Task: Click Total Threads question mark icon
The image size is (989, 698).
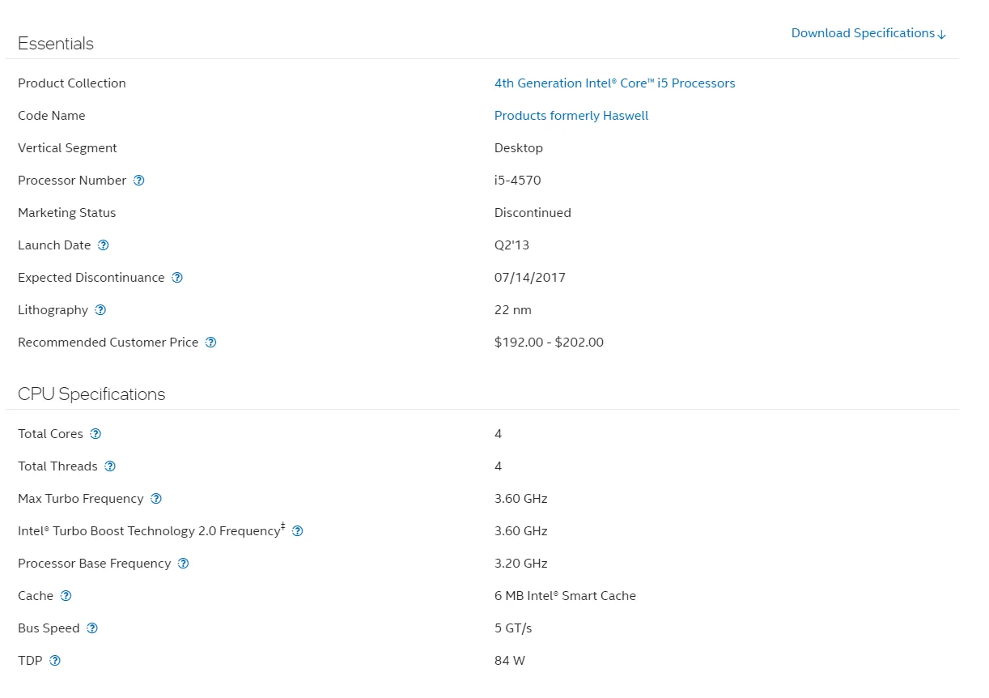Action: point(110,466)
